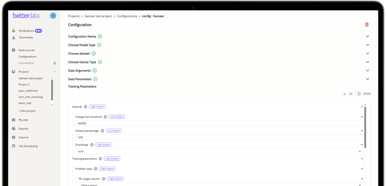Click the green check next to Data Arguments
Image resolution: width=386 pixels, height=186 pixels.
(95, 71)
